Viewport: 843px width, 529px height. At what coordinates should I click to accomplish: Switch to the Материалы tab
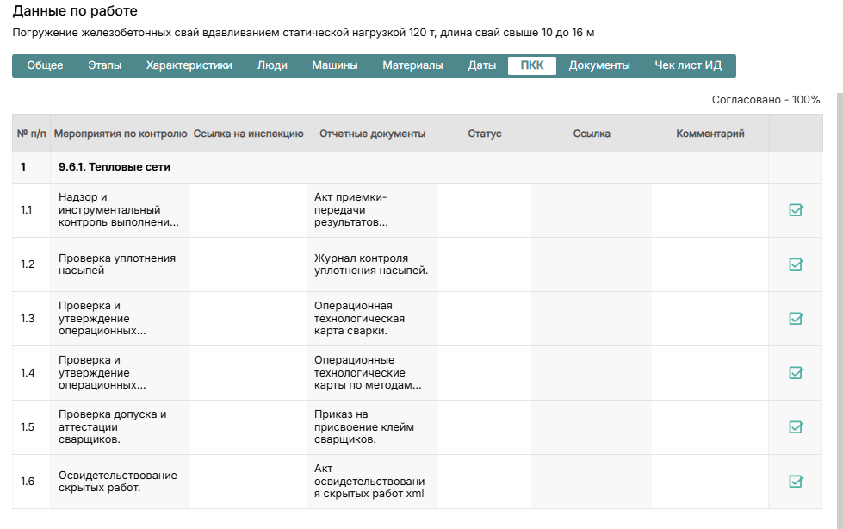(412, 65)
